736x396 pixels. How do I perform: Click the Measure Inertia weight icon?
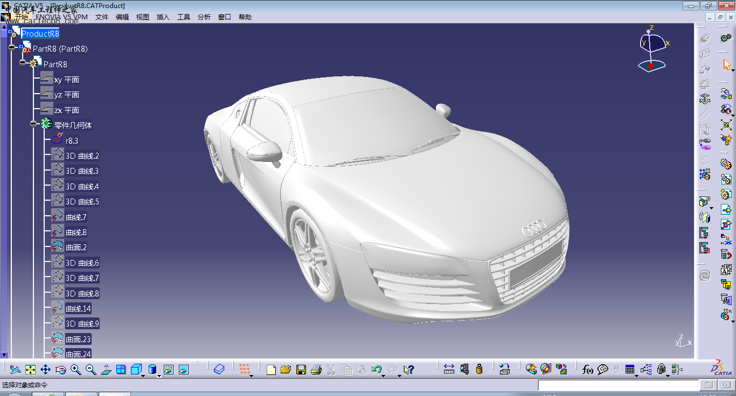click(480, 370)
